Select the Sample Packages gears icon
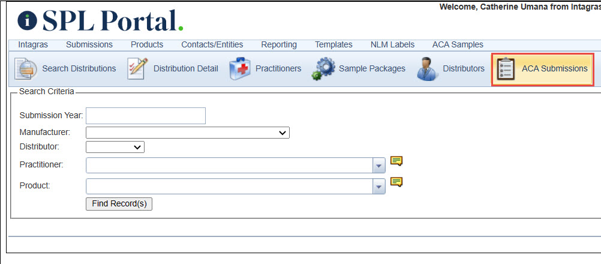Viewport: 601px width, 264px height. coord(323,69)
